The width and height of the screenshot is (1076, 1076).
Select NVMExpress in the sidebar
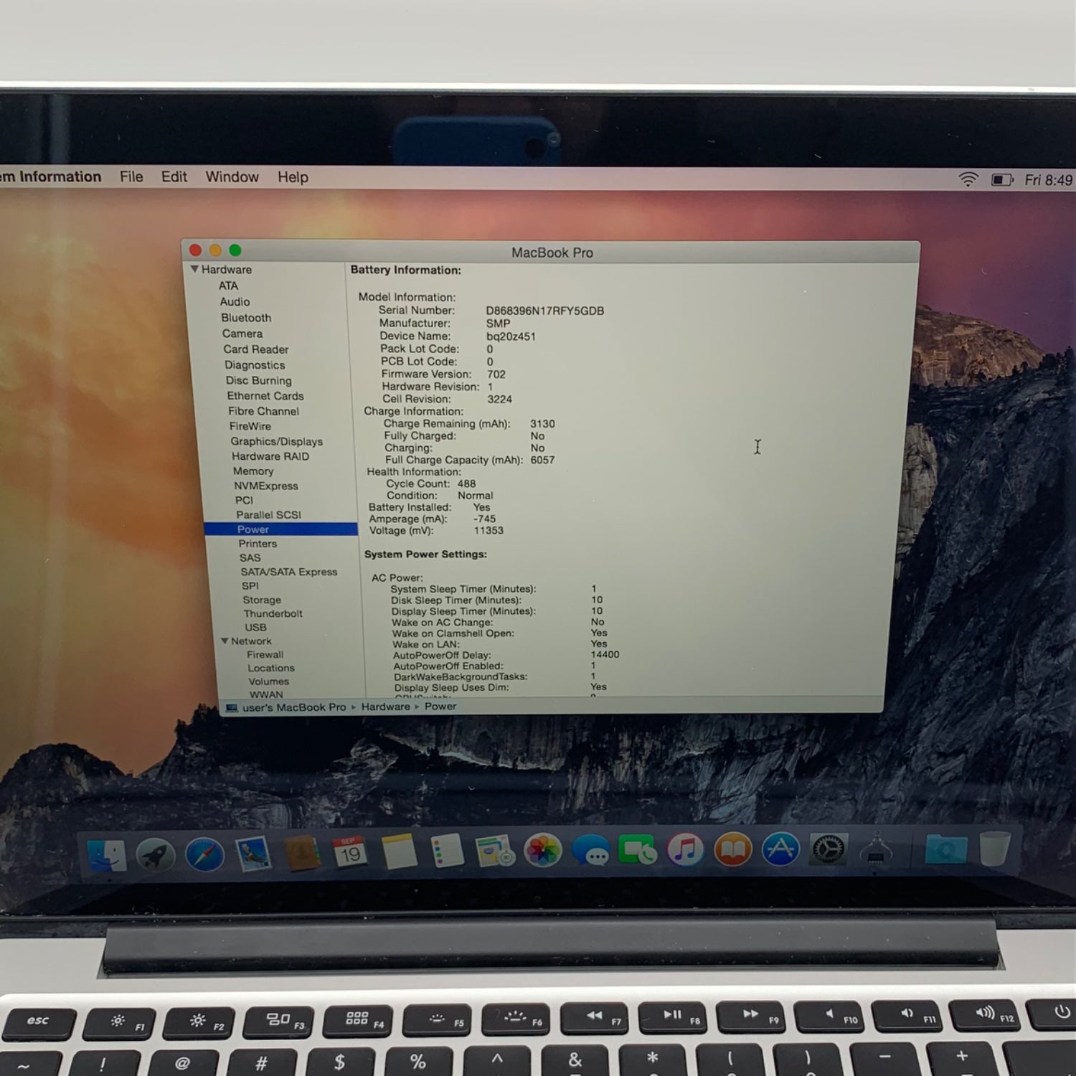click(265, 486)
